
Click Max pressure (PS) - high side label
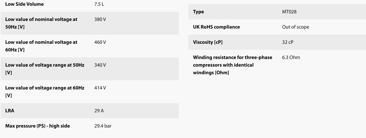coord(38,126)
